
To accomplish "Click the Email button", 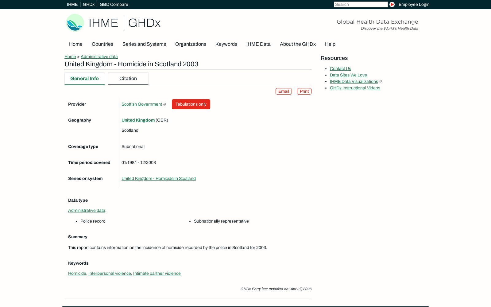I will (x=284, y=91).
